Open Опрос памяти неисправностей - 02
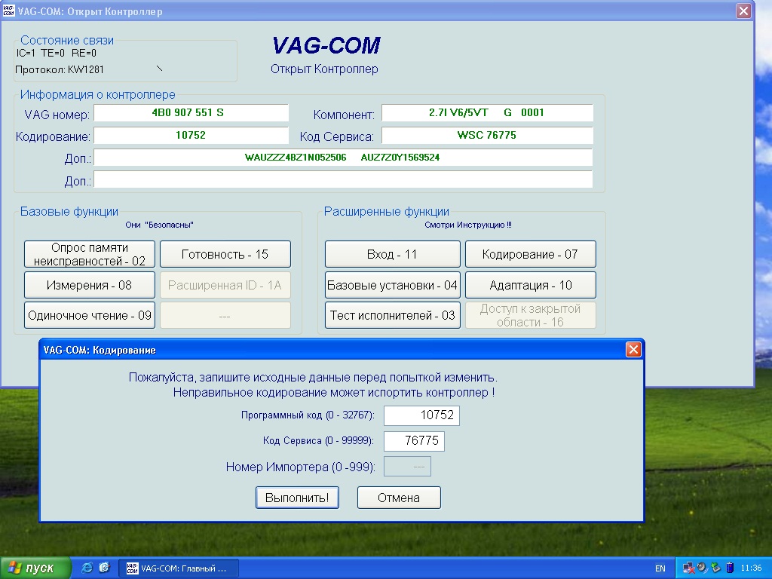The height and width of the screenshot is (579, 772). point(90,254)
